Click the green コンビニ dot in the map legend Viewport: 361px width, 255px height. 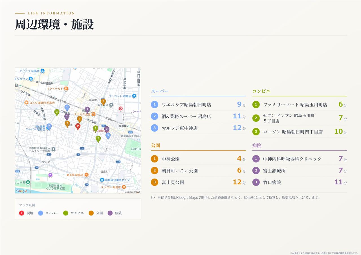(x=66, y=213)
